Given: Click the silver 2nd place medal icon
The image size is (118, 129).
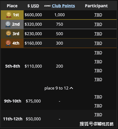Looking at the screenshot, I should (8, 24).
